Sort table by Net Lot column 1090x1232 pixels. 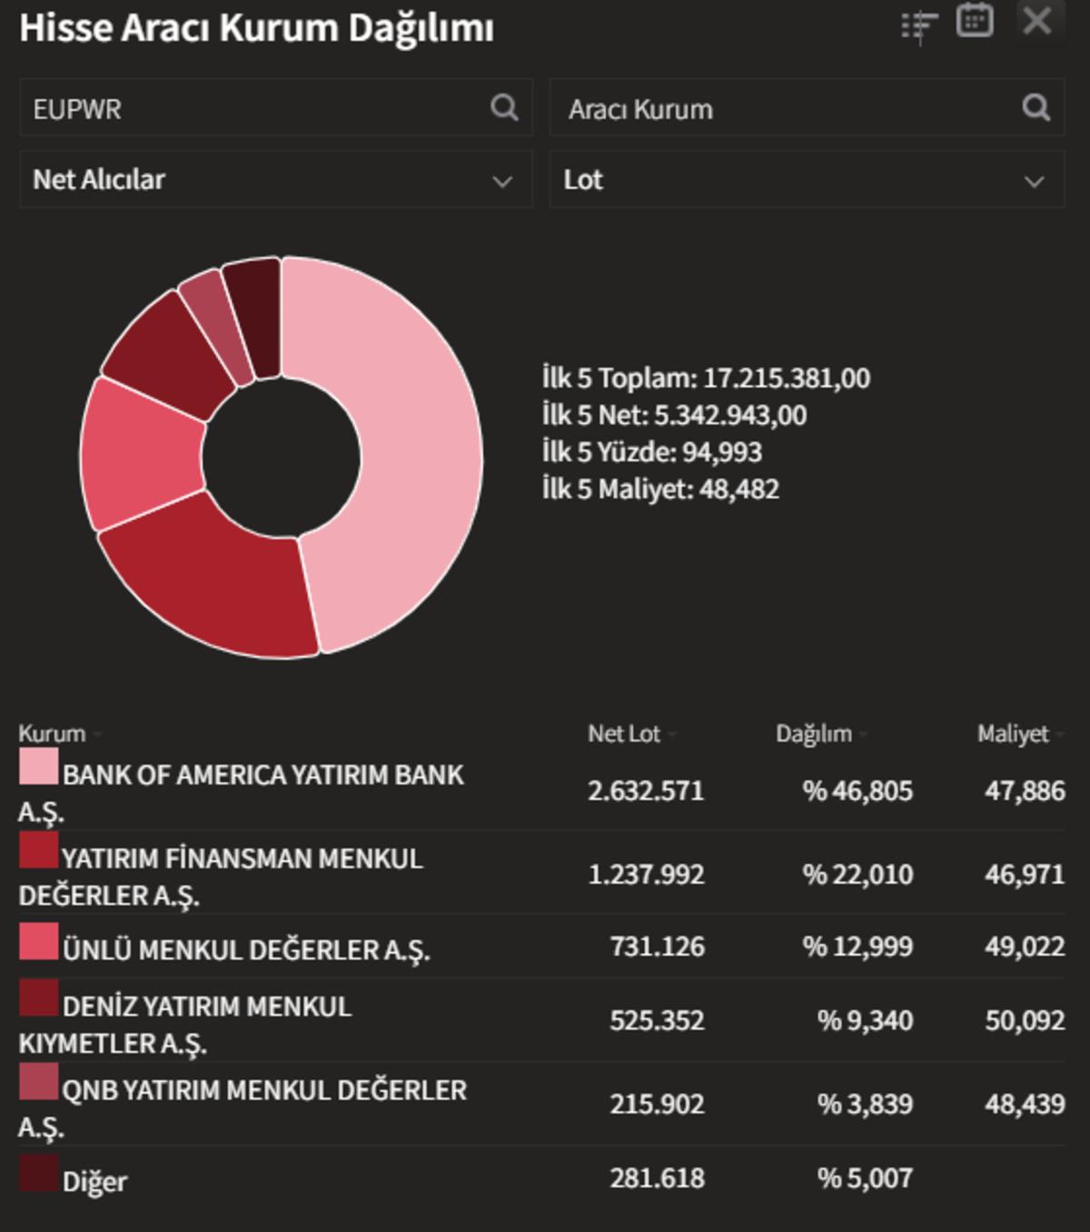pos(624,734)
